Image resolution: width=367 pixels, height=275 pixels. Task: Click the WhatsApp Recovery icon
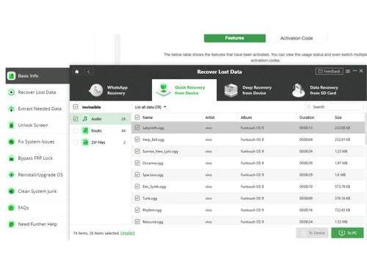[95, 90]
